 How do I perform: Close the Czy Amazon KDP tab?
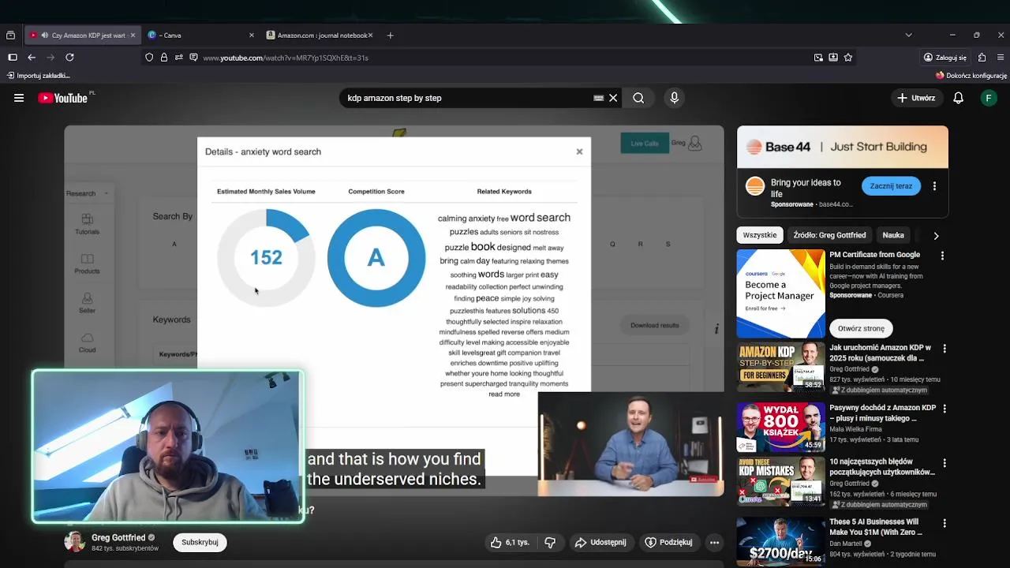click(133, 35)
